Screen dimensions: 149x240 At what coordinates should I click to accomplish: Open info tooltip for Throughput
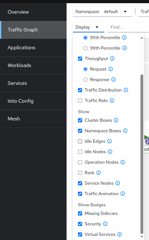(112, 58)
